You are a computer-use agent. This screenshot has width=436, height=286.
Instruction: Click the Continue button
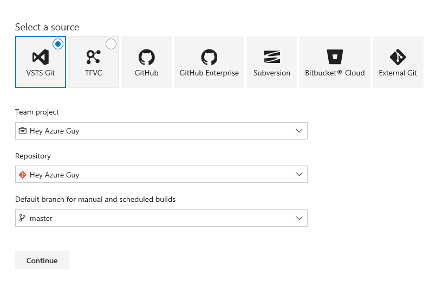coord(42,260)
